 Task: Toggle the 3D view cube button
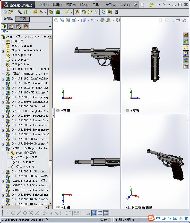coord(94,213)
